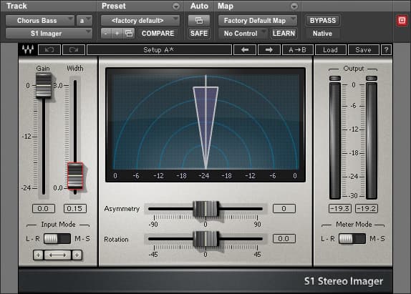
Task: Click the Auto header label
Action: [x=199, y=6]
